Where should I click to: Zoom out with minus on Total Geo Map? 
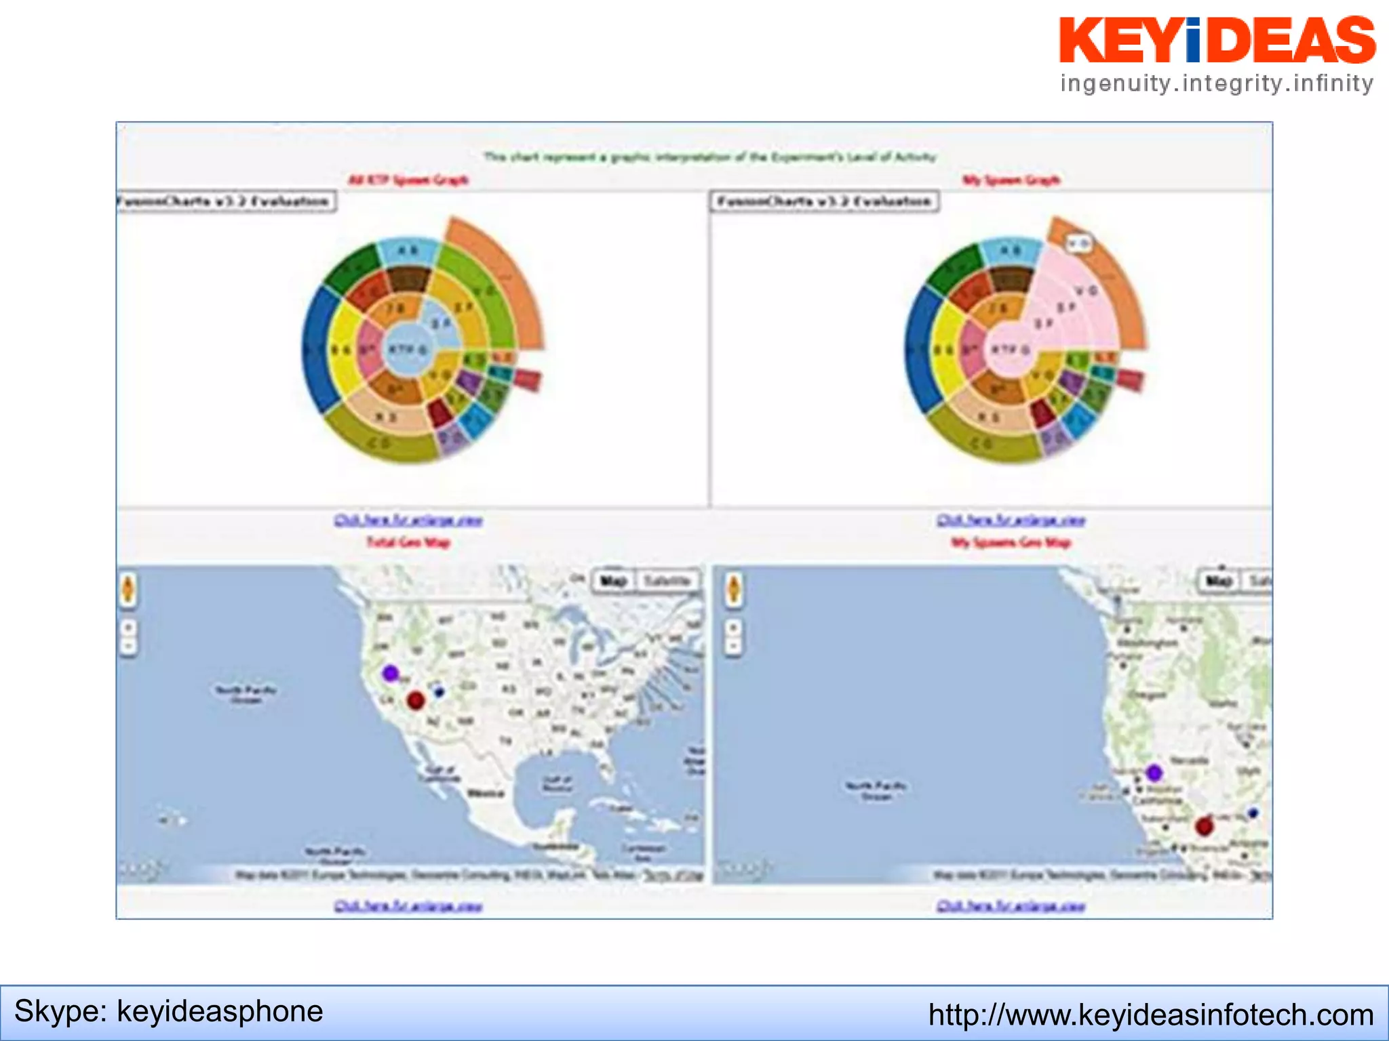[128, 646]
